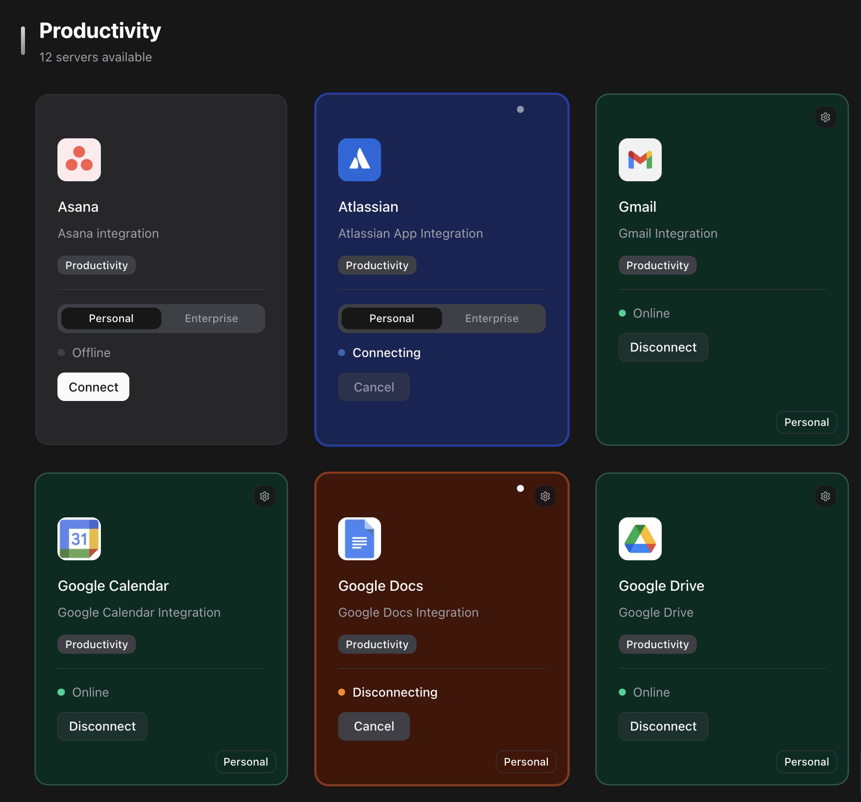861x802 pixels.
Task: Click the Personal badge on Gmail card
Action: 807,422
